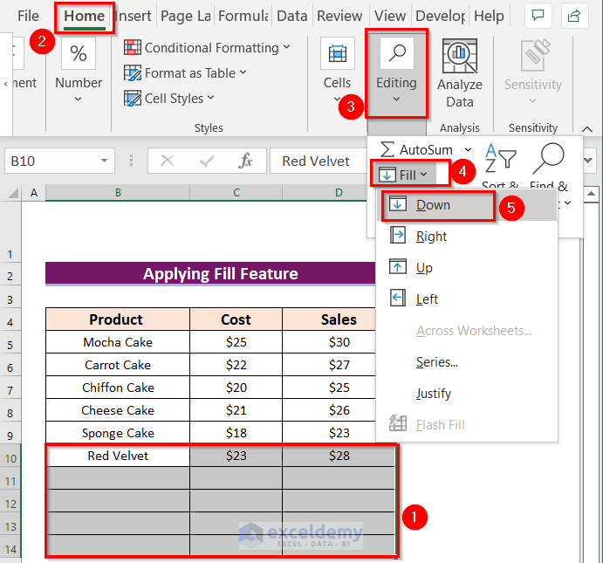Click the Chiffon Cake cell

click(x=118, y=388)
